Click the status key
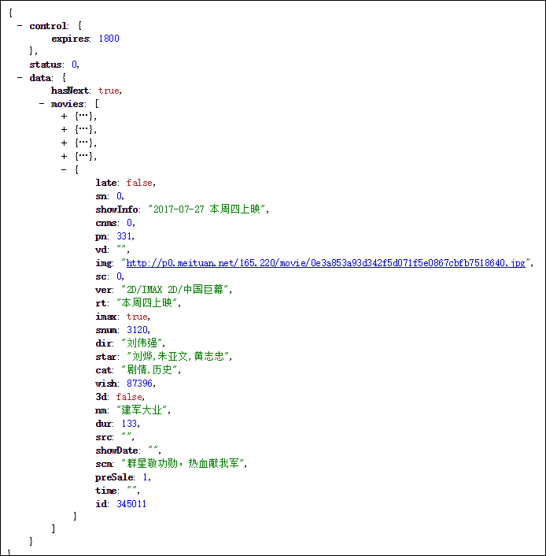The width and height of the screenshot is (546, 556). point(46,65)
